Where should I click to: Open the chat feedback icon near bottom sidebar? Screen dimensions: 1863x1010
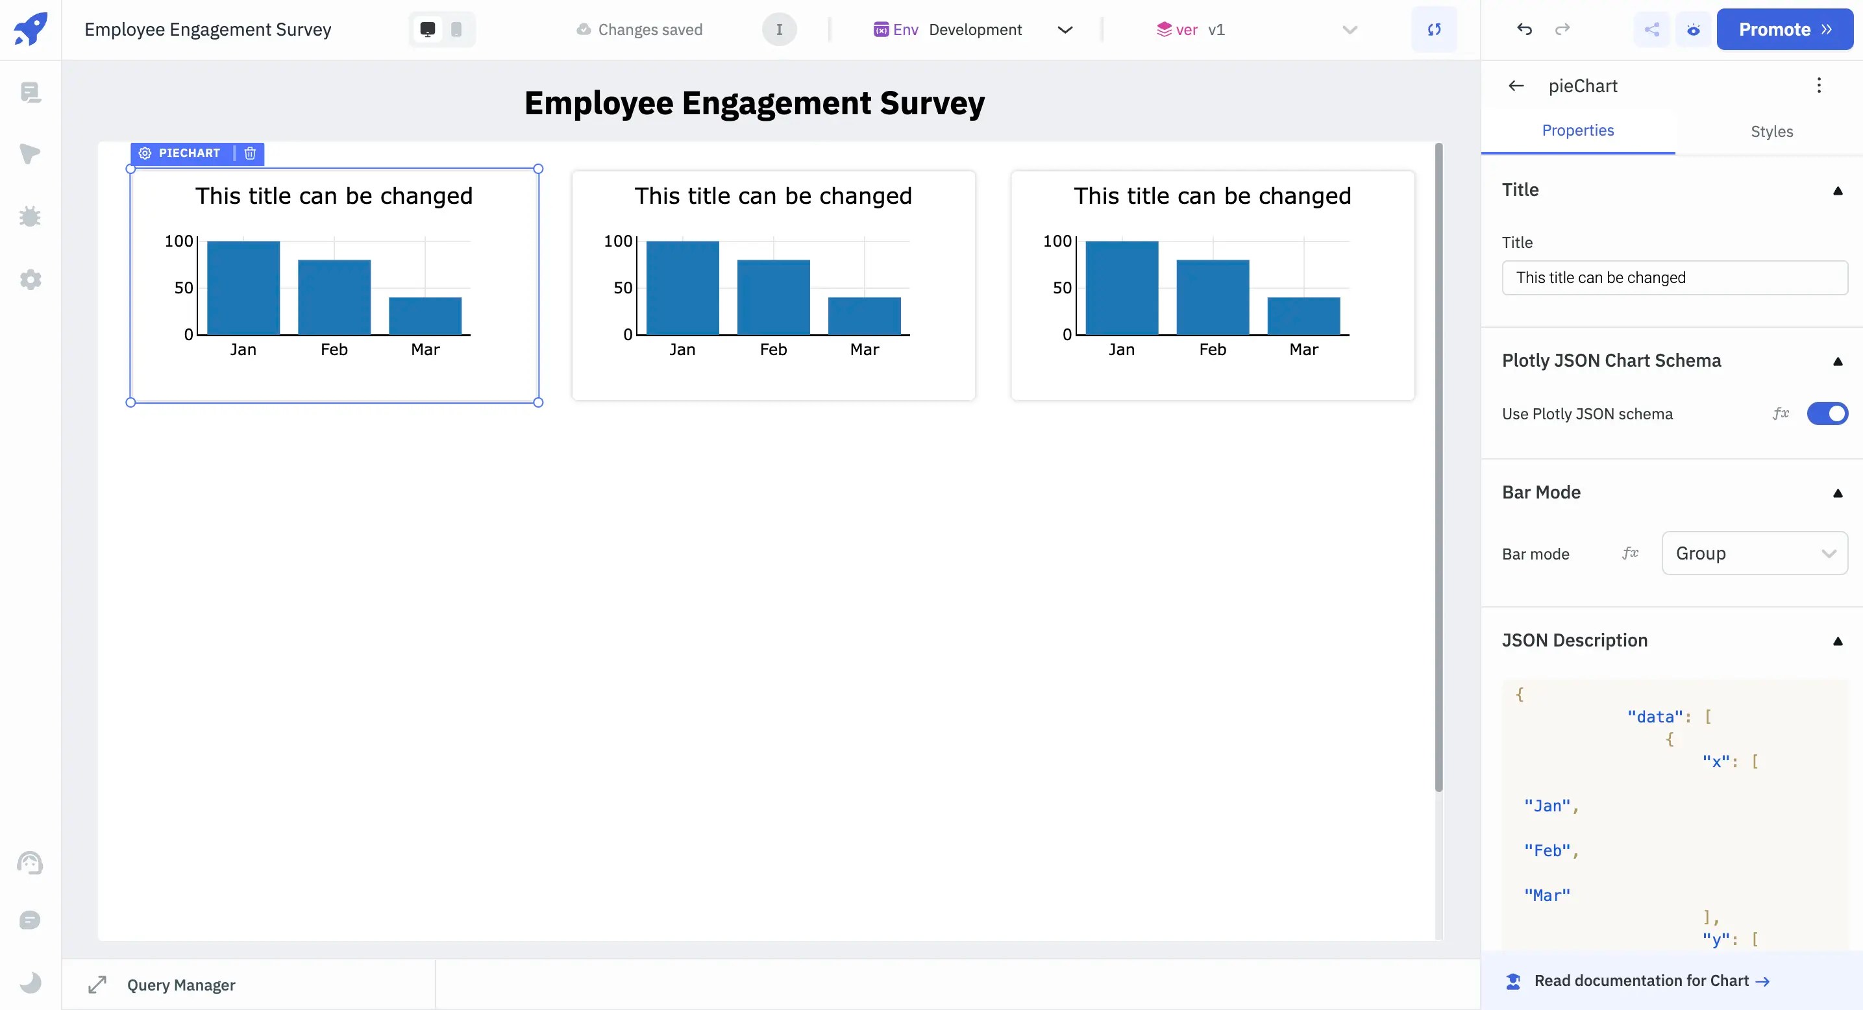pyautogui.click(x=31, y=920)
